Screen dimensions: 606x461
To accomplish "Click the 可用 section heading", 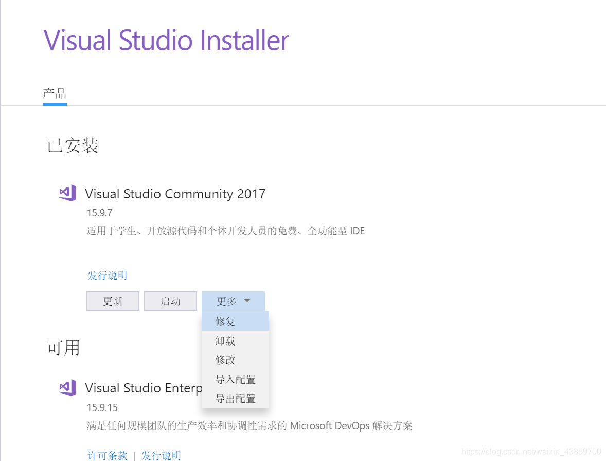I will [x=63, y=348].
